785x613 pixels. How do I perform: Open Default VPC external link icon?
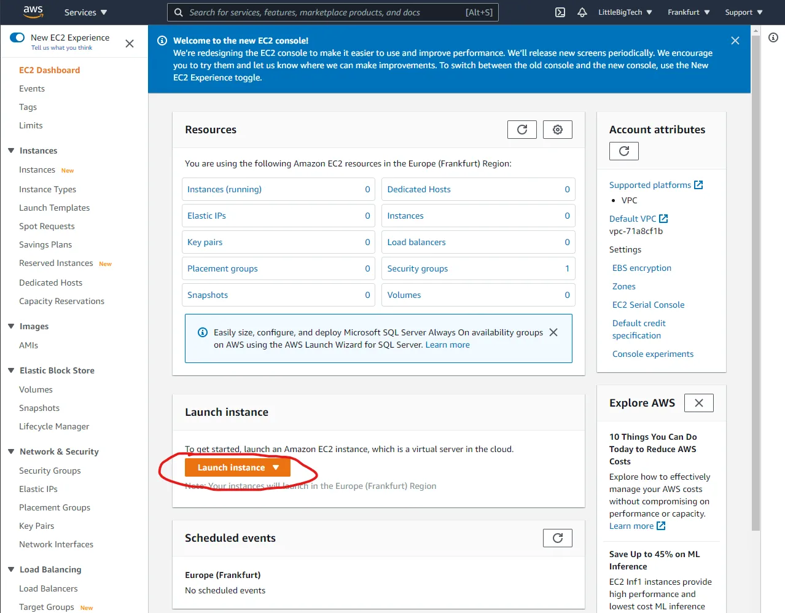(x=663, y=219)
